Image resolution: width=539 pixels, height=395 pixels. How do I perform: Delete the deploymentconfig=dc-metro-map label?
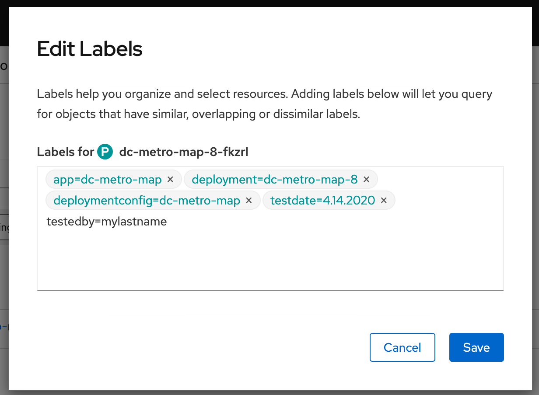(x=249, y=201)
